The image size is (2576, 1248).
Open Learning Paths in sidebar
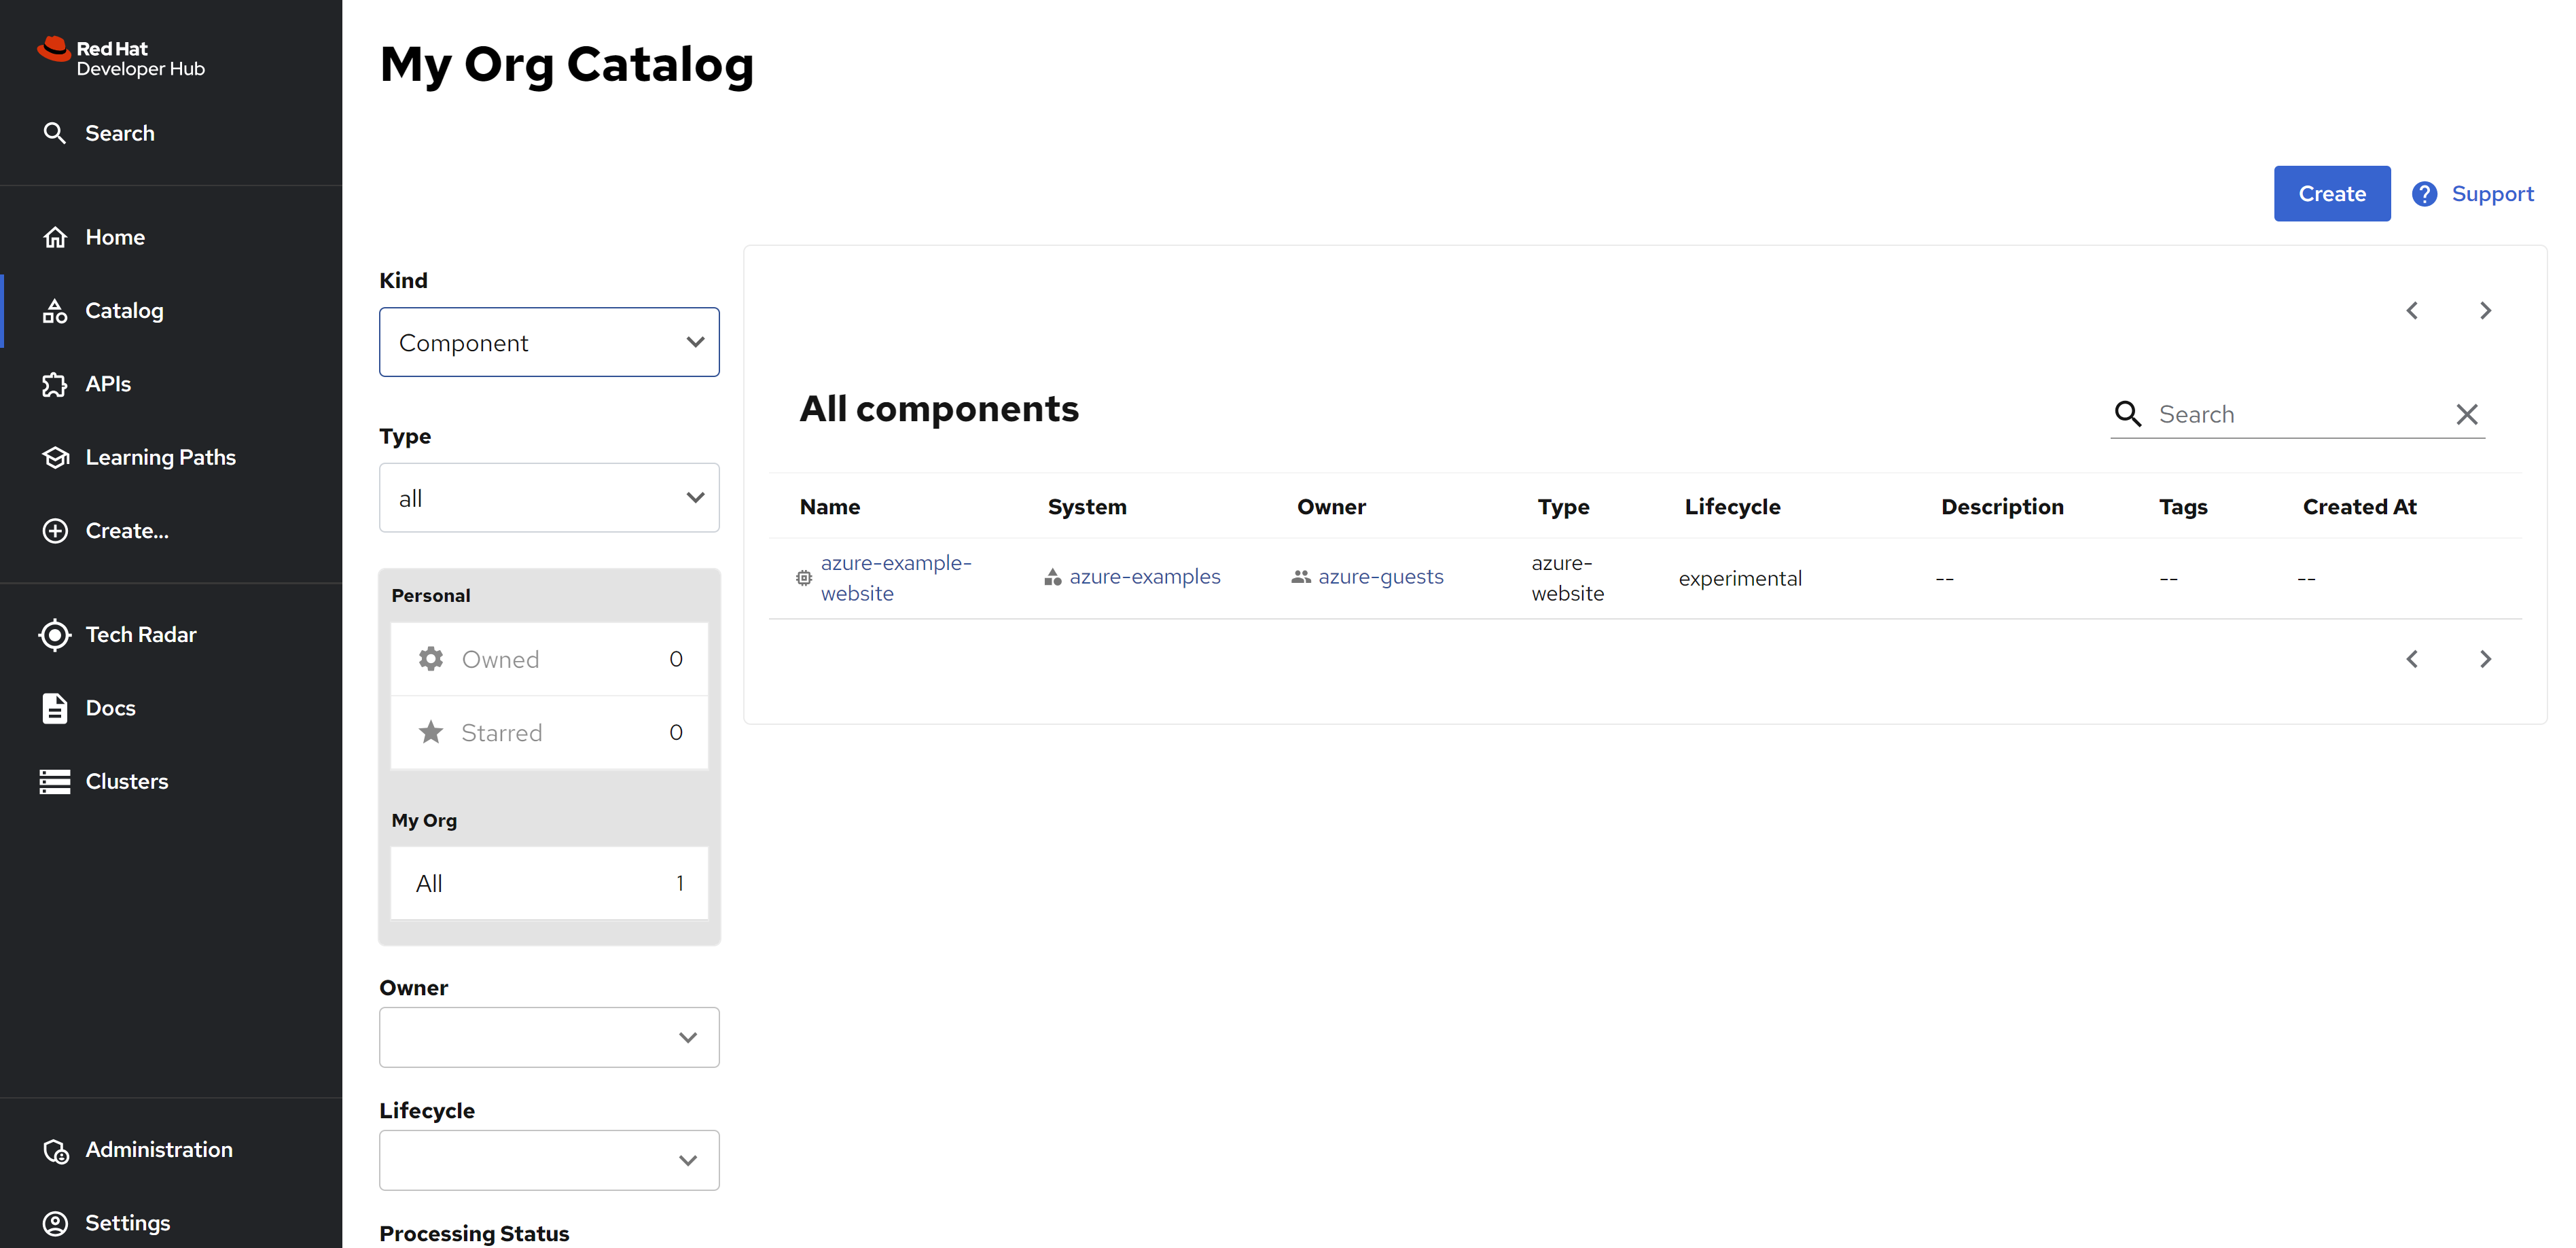(160, 457)
